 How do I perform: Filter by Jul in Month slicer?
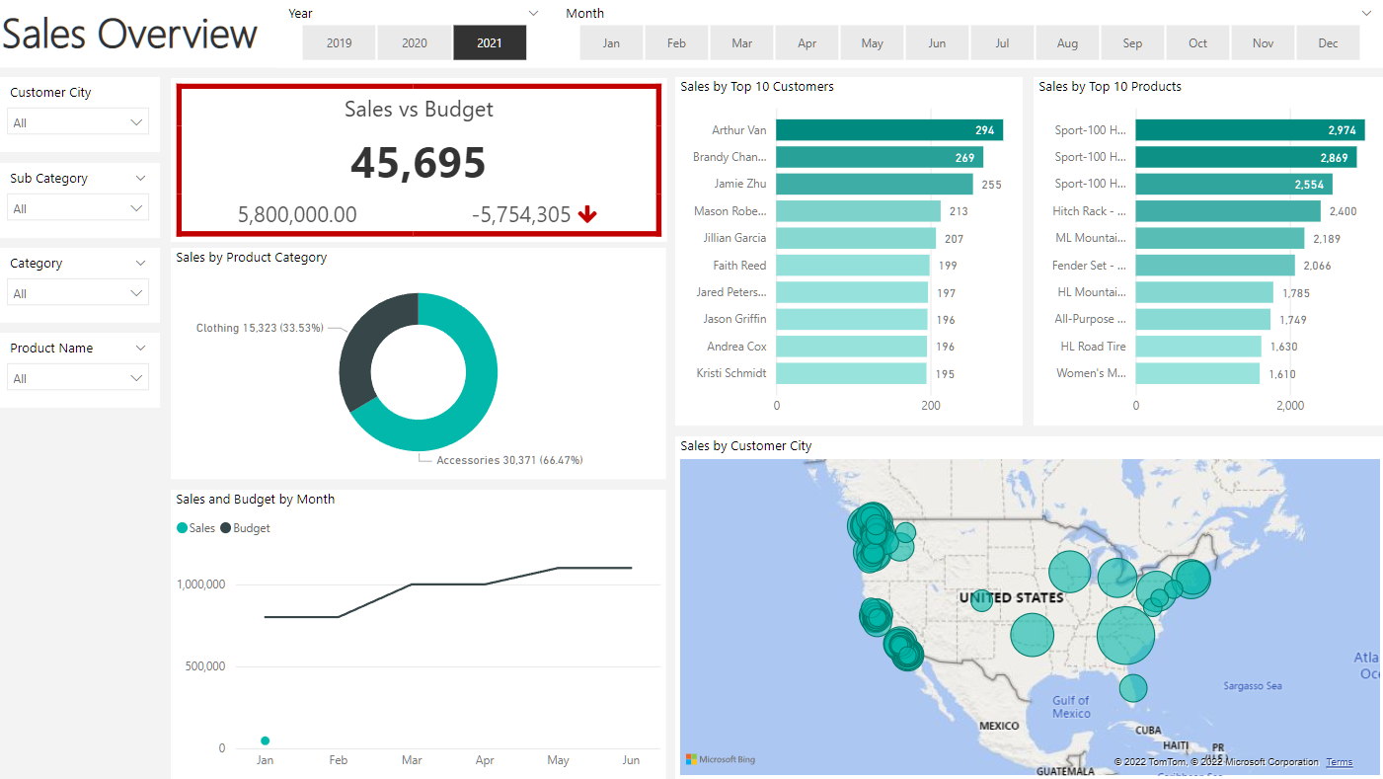(x=1003, y=43)
